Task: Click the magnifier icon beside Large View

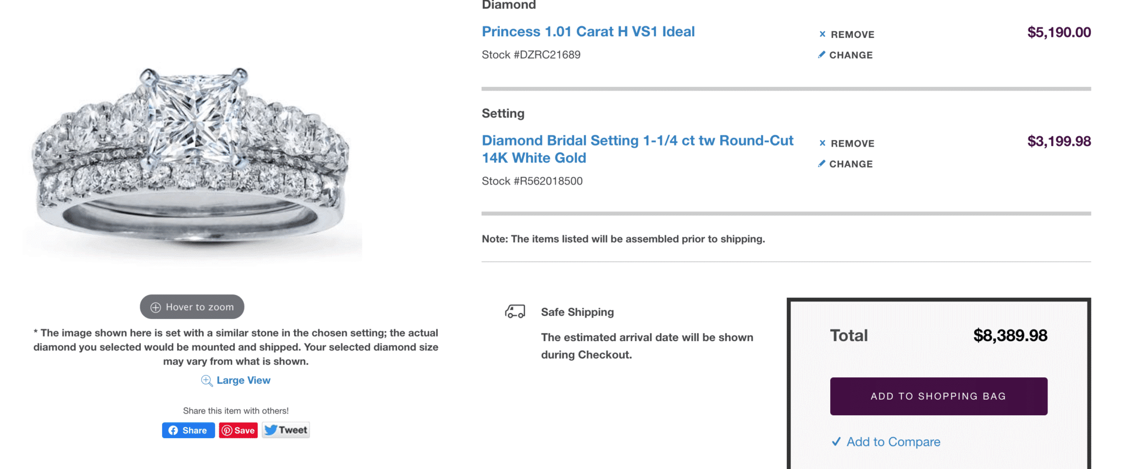Action: [207, 381]
